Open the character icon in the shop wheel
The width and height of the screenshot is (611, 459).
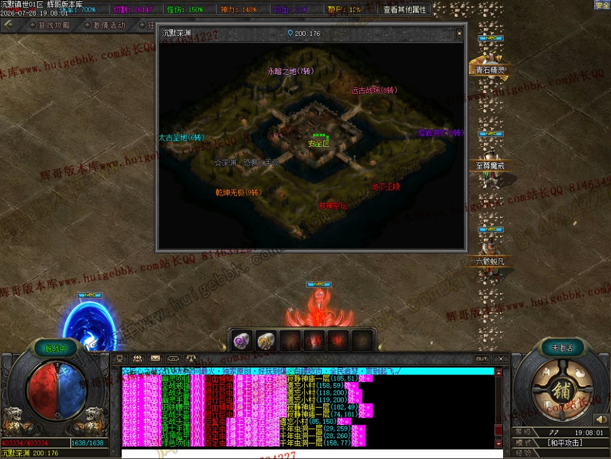click(547, 373)
